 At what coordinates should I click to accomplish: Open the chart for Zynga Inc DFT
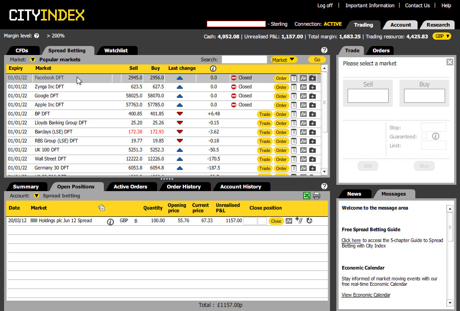303,87
